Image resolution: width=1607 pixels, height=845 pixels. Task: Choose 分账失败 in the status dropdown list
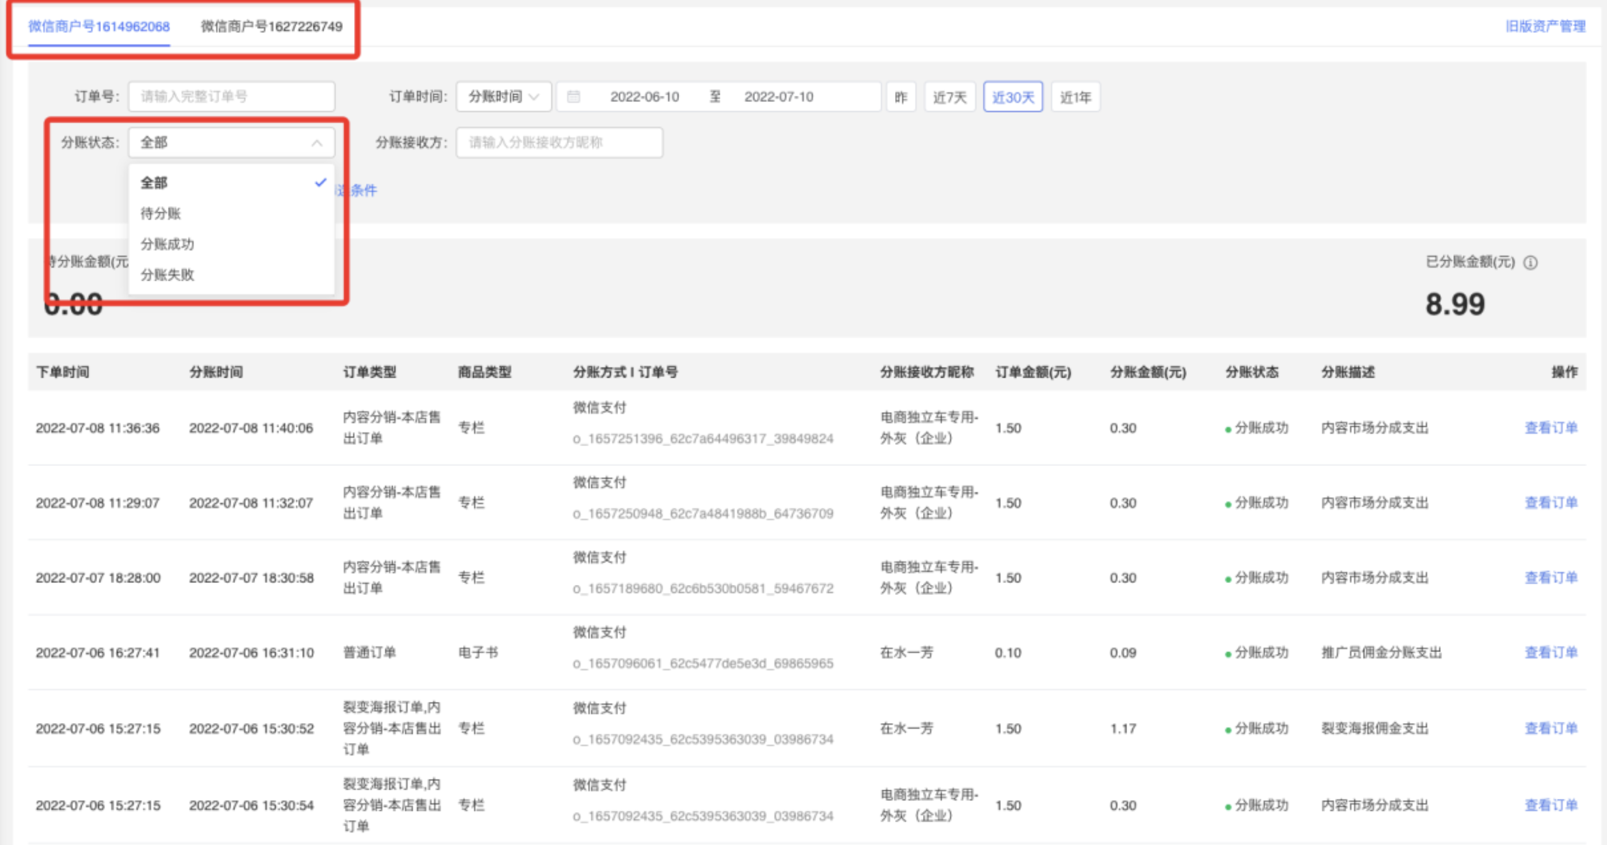coord(232,274)
